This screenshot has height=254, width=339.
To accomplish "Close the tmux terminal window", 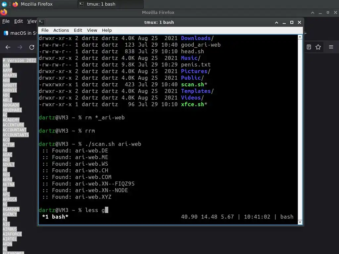I will point(299,22).
